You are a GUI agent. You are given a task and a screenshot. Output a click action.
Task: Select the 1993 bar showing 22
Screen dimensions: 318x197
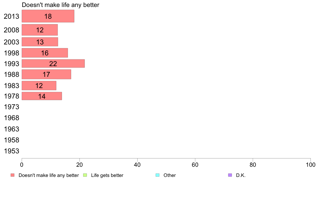pyautogui.click(x=53, y=63)
